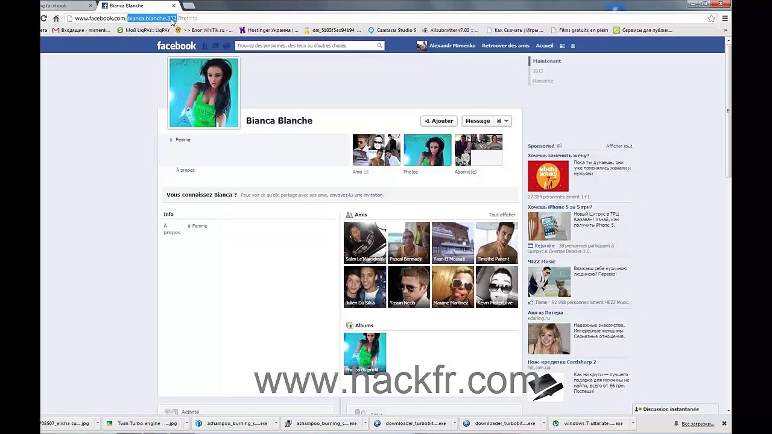Screen dimensions: 772x434
Task: Switch to the other facebook tab
Action: pyautogui.click(x=66, y=6)
